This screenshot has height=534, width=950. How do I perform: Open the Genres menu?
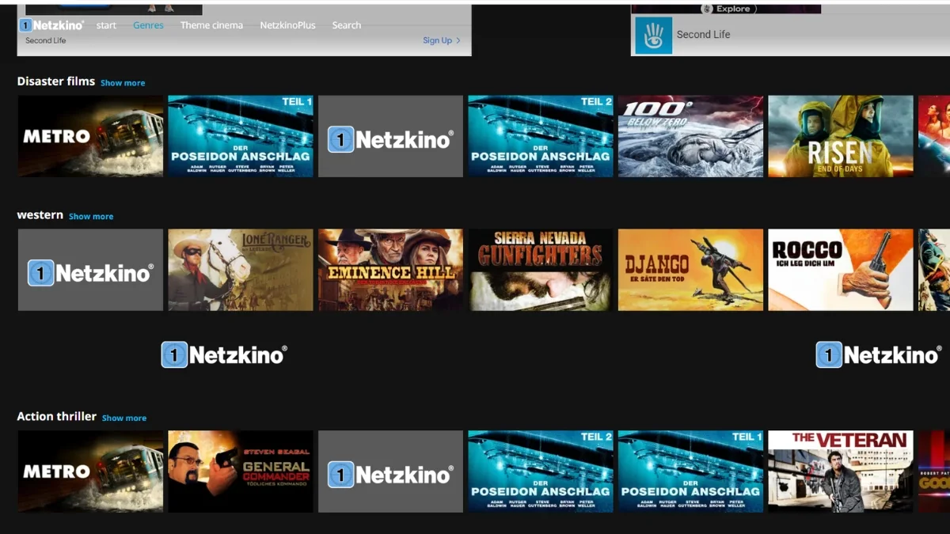pos(148,25)
